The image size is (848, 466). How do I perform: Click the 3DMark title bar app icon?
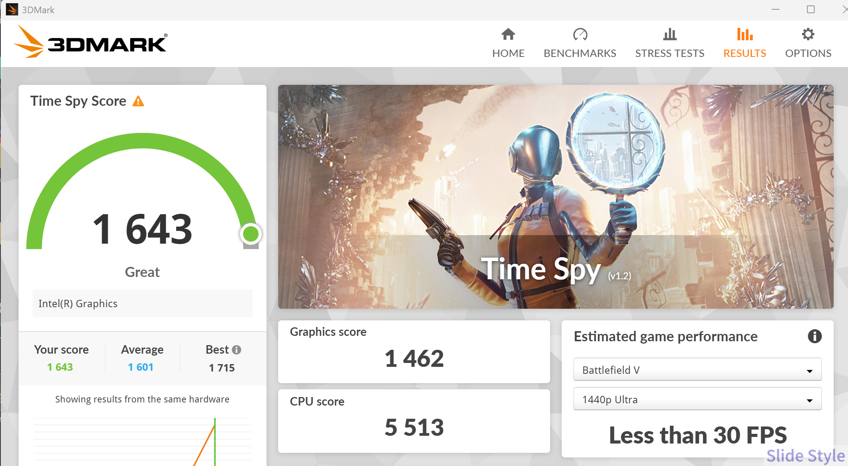pos(12,9)
